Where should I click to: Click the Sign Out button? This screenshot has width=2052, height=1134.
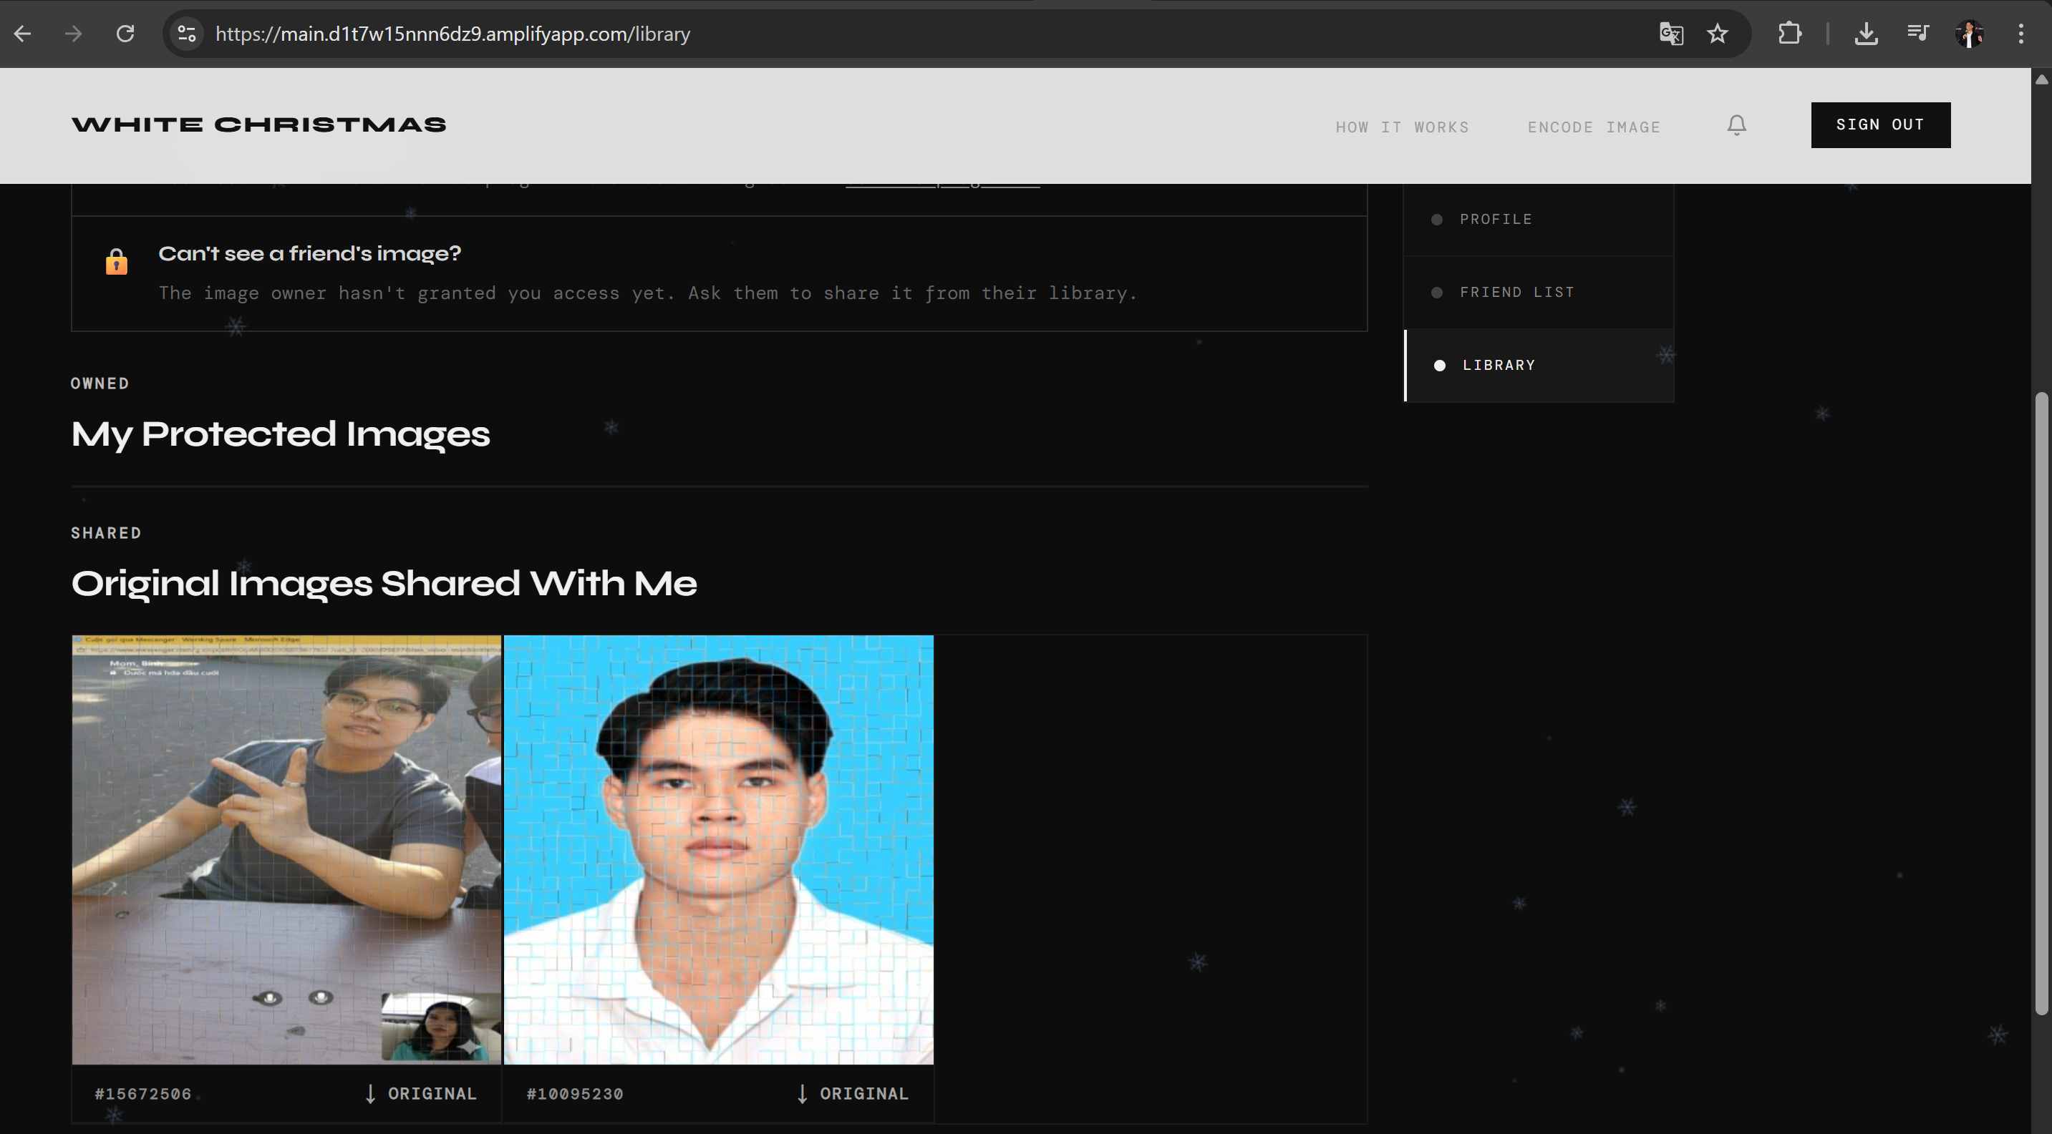pyautogui.click(x=1880, y=125)
